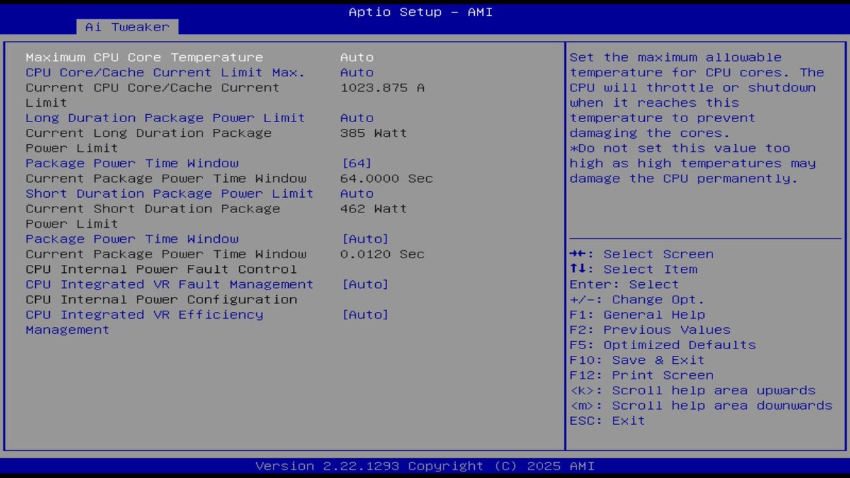The height and width of the screenshot is (478, 850).
Task: Open the Package Power Time Window [64] selector
Action: tap(131, 163)
